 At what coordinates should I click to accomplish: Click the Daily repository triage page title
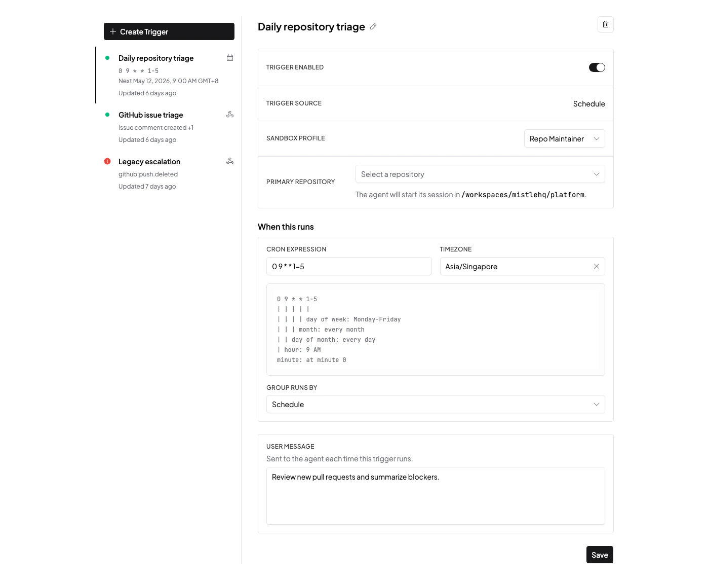tap(311, 27)
